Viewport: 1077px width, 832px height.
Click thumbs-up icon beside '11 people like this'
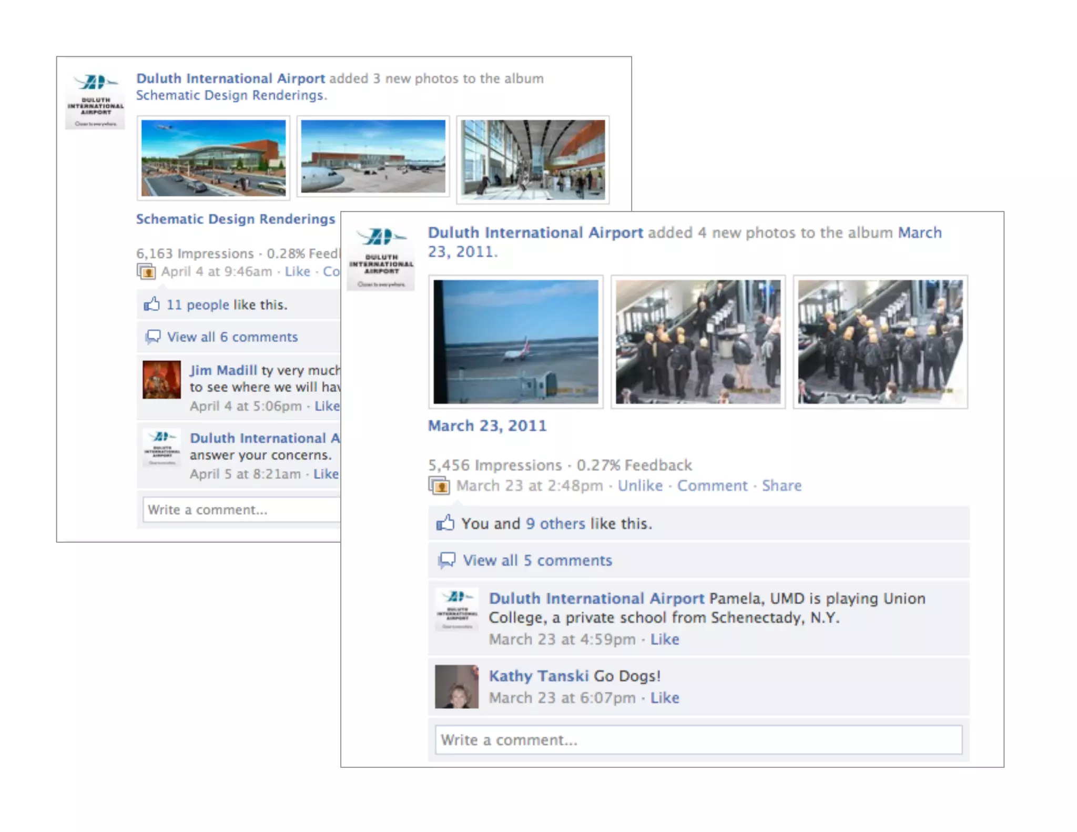152,304
